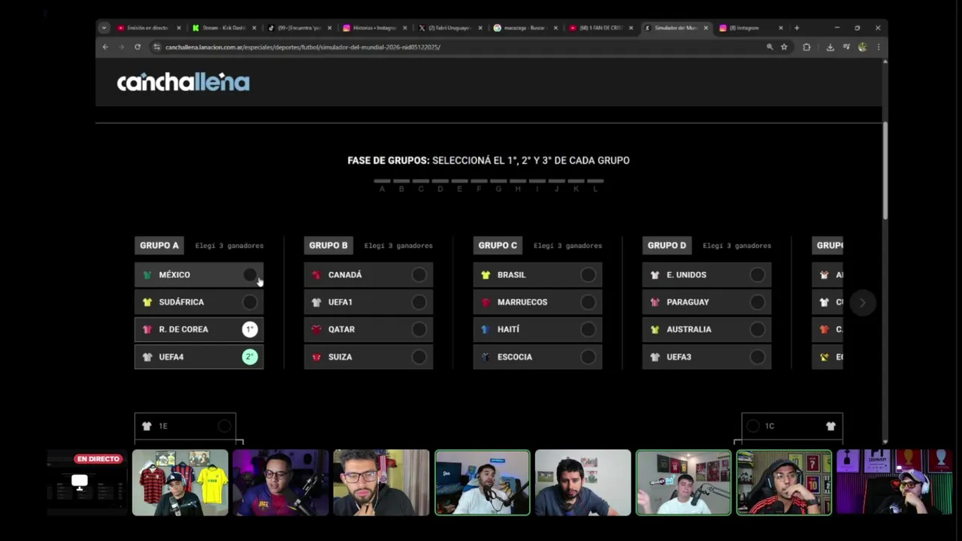Open tab search dropdown arrow
Image resolution: width=962 pixels, height=541 pixels.
click(104, 28)
